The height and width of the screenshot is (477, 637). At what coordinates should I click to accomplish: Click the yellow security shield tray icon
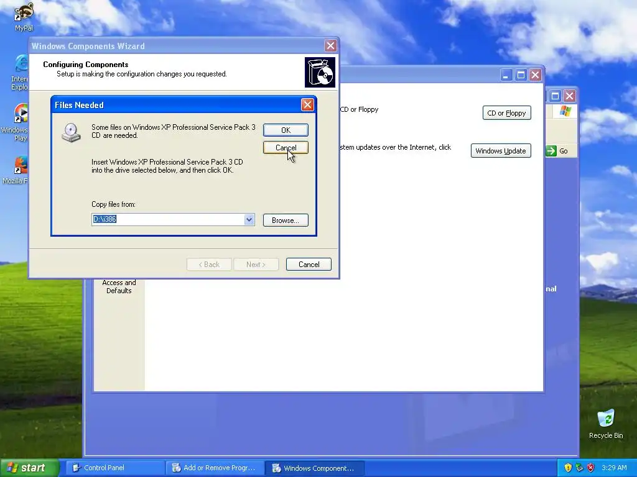click(x=568, y=468)
